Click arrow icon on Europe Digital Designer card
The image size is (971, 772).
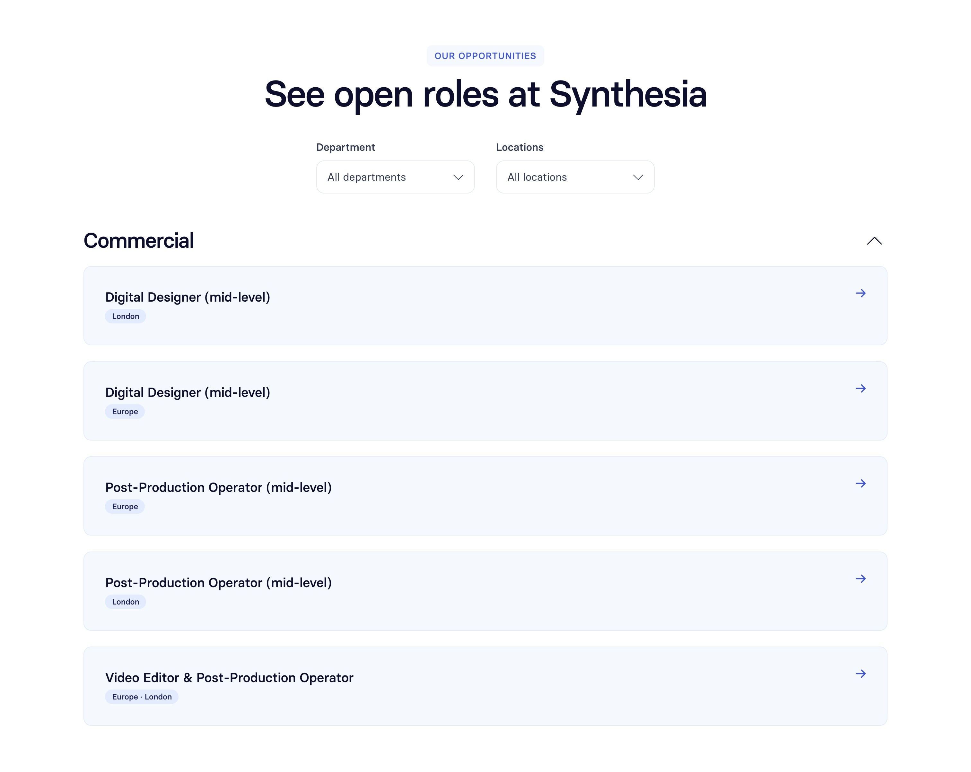click(860, 388)
